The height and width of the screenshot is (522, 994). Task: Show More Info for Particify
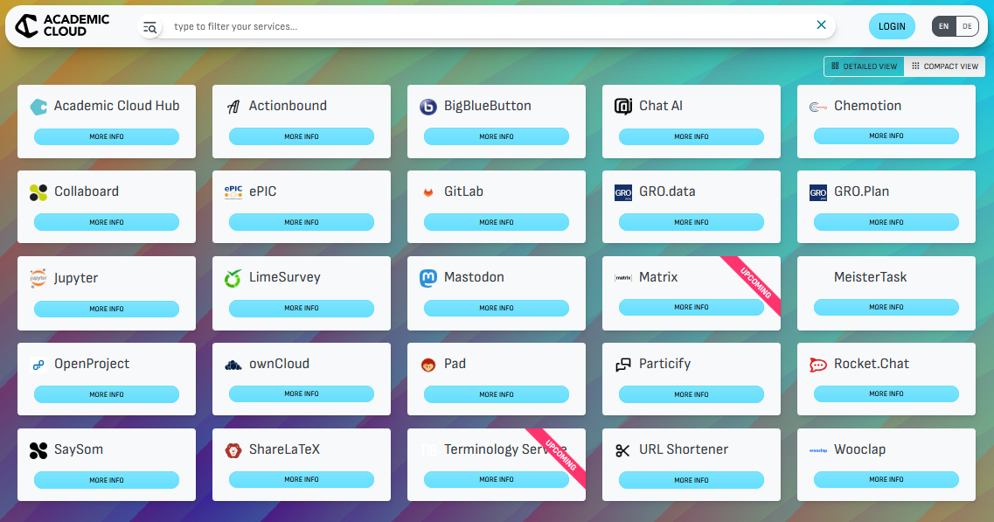click(691, 394)
